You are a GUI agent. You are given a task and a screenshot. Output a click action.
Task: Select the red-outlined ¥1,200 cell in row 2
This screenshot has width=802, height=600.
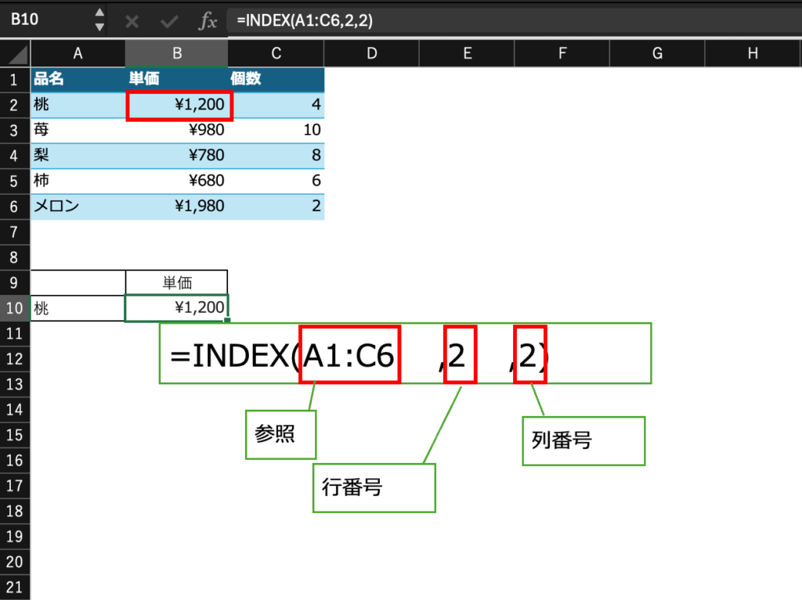177,105
